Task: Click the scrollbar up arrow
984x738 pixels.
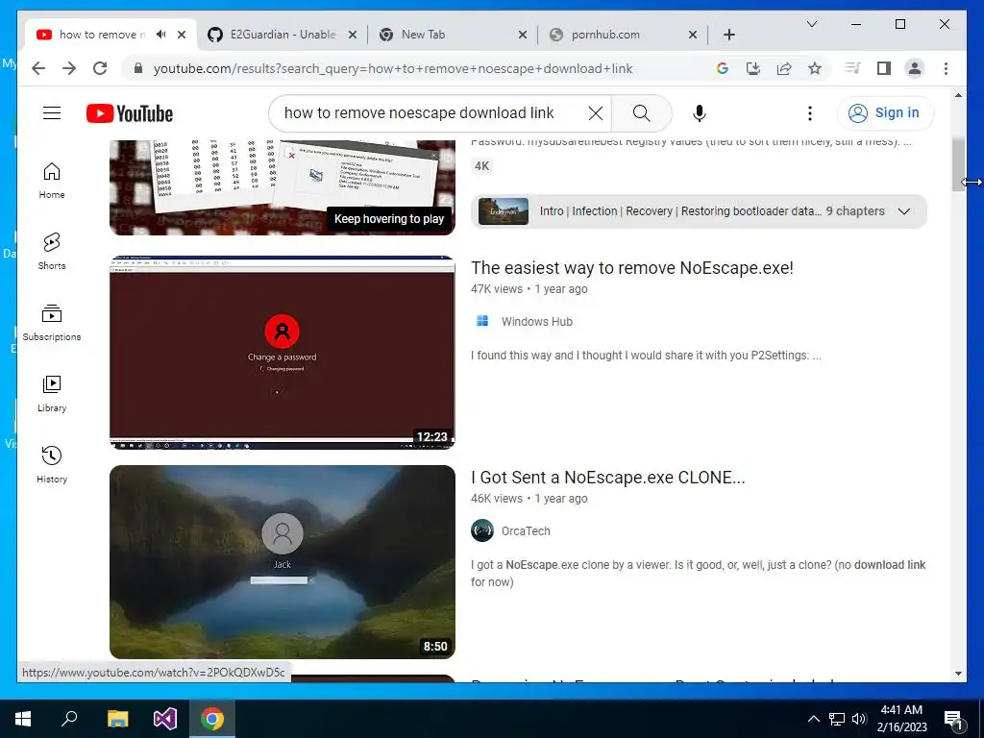Action: [958, 95]
